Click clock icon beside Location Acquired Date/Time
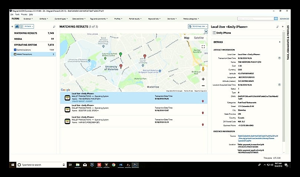300x177 pixels. [x=279, y=85]
